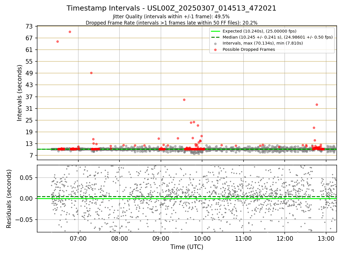Screen dimensions: 343x257
Task: Click the legend entry 'Intervals, max (70.134s), min (7.810s)'
Action: tap(263, 43)
